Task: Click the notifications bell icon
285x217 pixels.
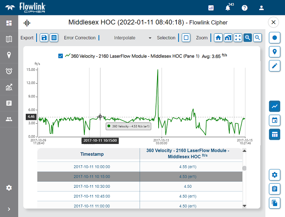Action: (228, 7)
